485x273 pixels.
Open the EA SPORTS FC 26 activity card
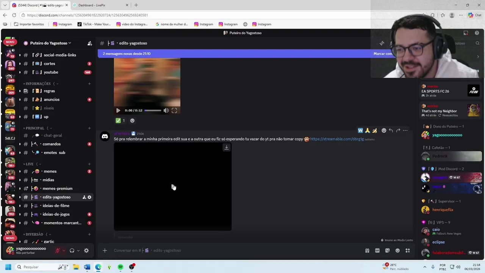[451, 91]
